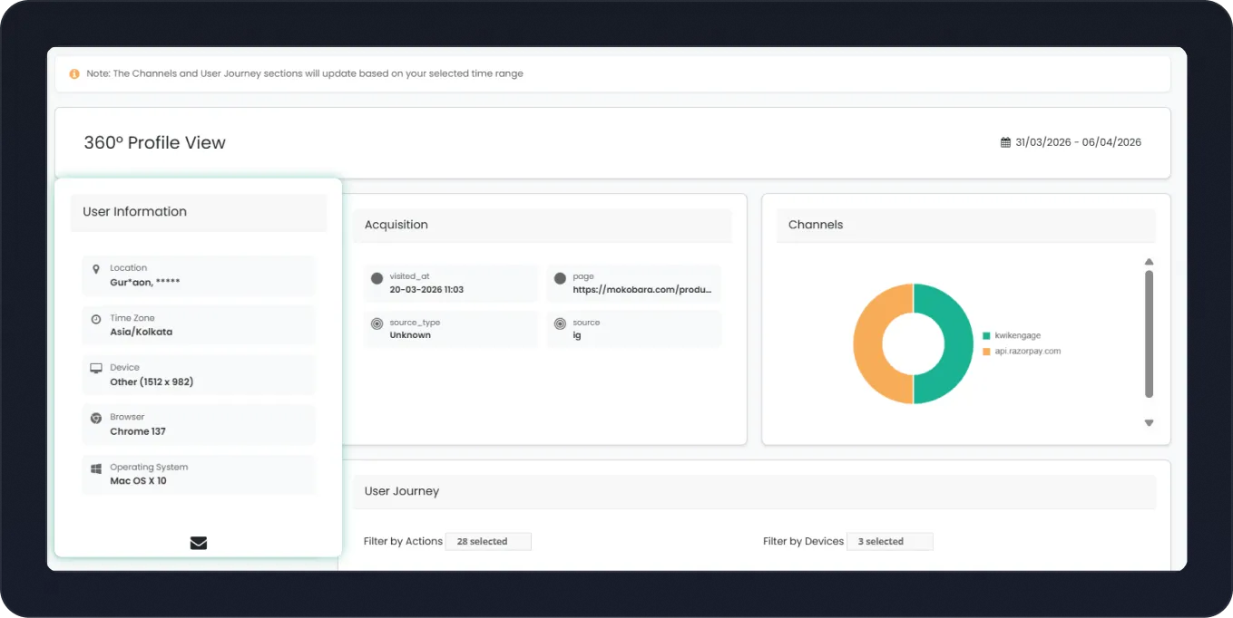
Task: Click the 'Chrome 137' browser value
Action: pyautogui.click(x=138, y=431)
